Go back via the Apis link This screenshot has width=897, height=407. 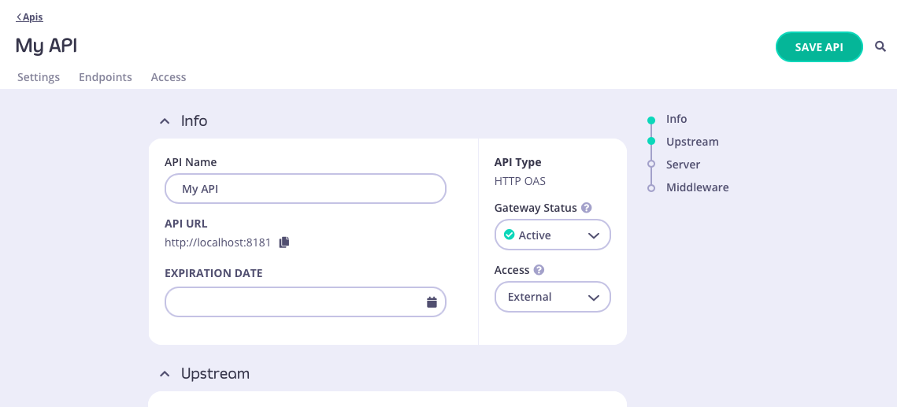point(30,17)
